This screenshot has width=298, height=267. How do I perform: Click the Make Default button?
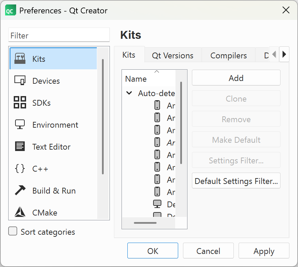pyautogui.click(x=236, y=140)
